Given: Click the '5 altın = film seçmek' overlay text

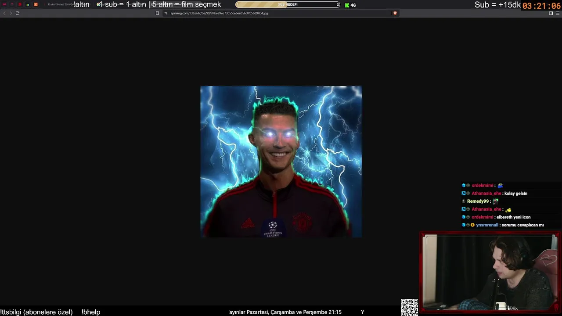Looking at the screenshot, I should click(x=187, y=5).
